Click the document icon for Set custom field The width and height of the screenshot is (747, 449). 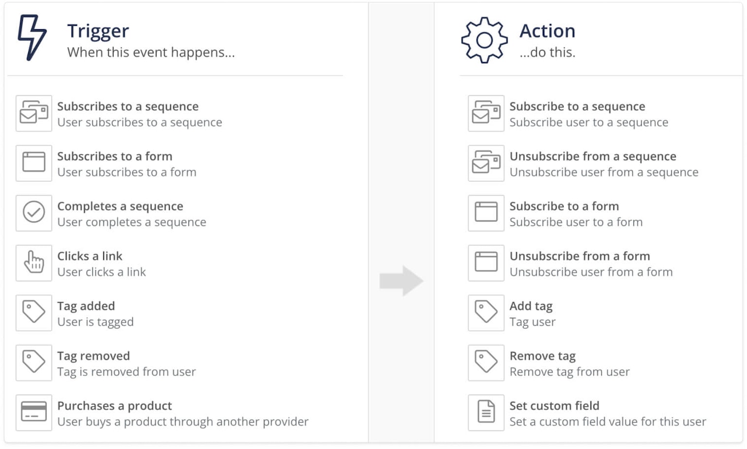[485, 413]
